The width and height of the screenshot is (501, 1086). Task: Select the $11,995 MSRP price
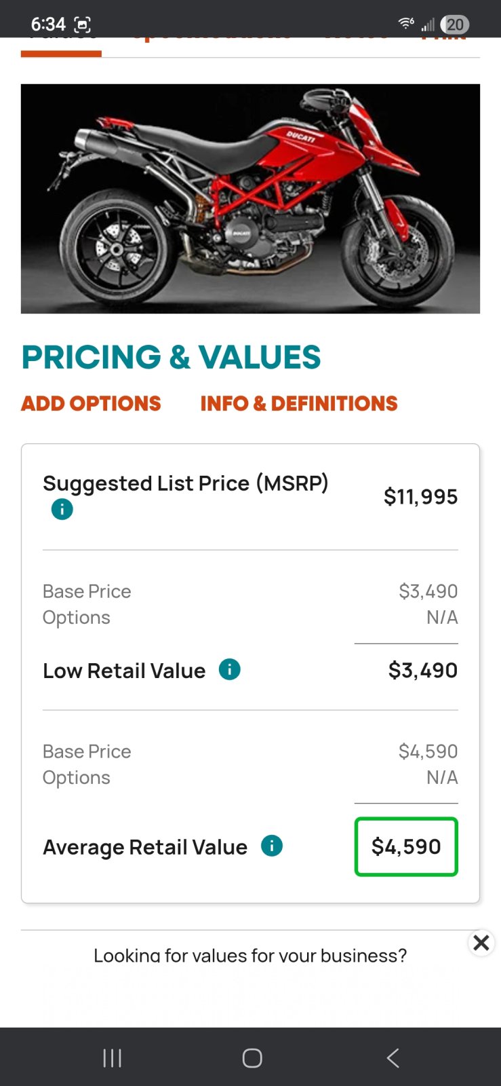[420, 497]
